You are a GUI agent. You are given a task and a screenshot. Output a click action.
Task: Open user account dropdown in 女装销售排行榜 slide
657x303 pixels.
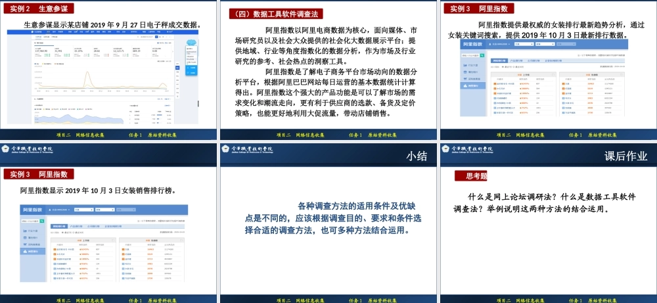59,210
